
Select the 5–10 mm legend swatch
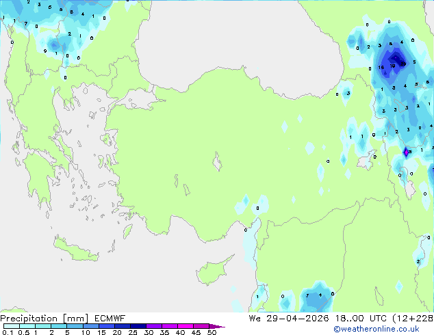[75, 326]
